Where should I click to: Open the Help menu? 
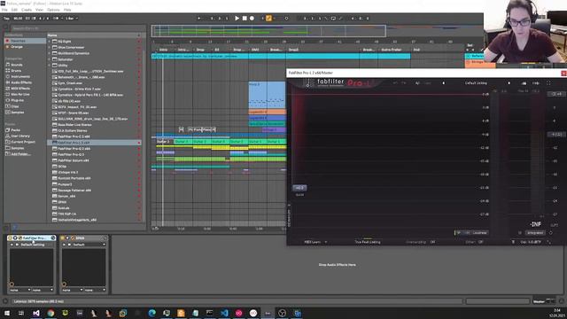[x=67, y=10]
